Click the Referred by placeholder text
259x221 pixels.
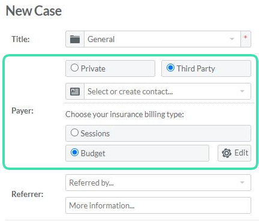coord(91,183)
